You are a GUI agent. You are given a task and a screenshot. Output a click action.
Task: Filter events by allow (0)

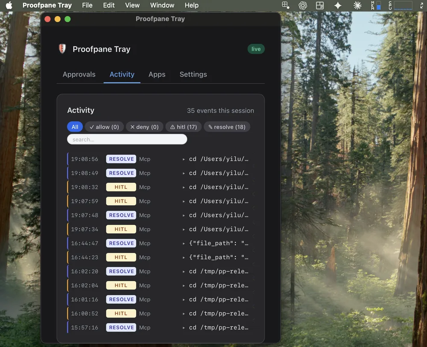[104, 127]
